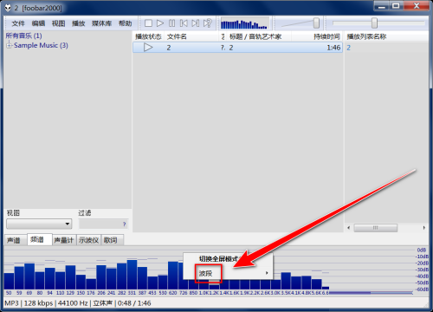The height and width of the screenshot is (312, 433).
Task: Switch to the 声谱 tab
Action: pos(14,240)
